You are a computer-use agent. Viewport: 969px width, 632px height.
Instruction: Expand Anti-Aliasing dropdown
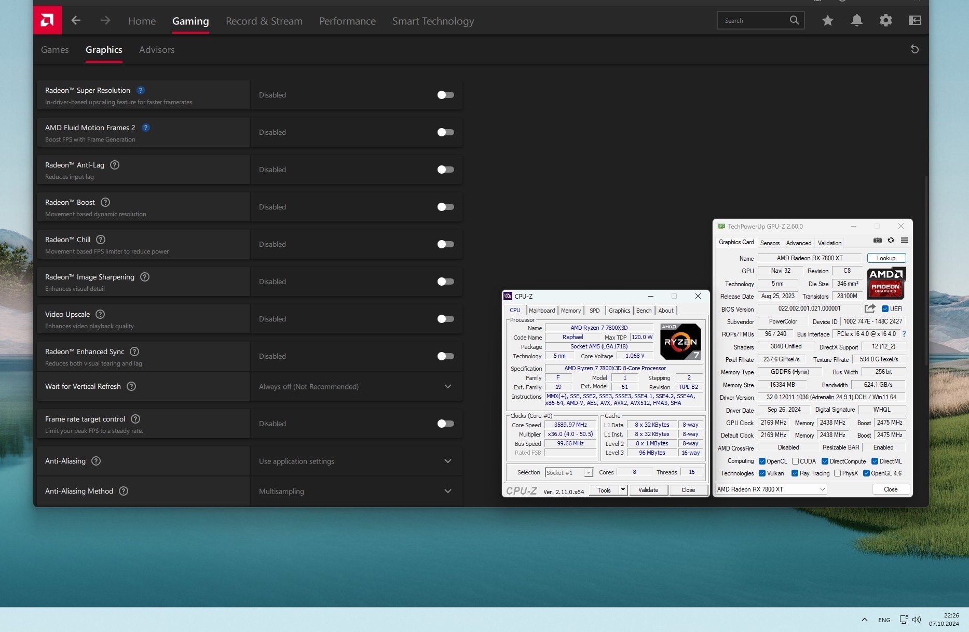(448, 461)
